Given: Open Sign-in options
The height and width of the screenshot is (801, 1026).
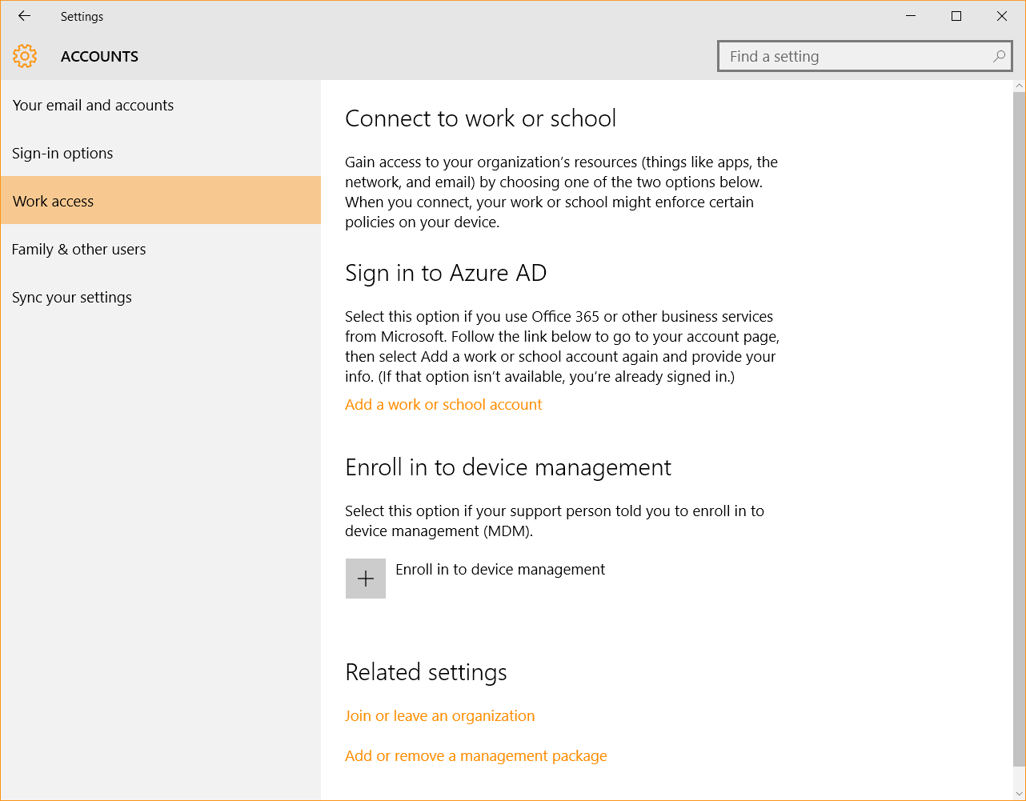Looking at the screenshot, I should tap(160, 153).
